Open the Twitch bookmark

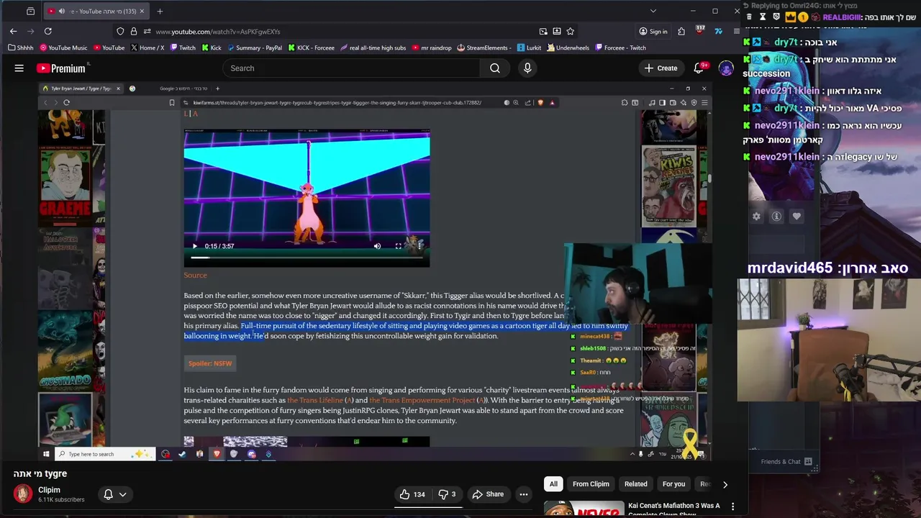(182, 48)
